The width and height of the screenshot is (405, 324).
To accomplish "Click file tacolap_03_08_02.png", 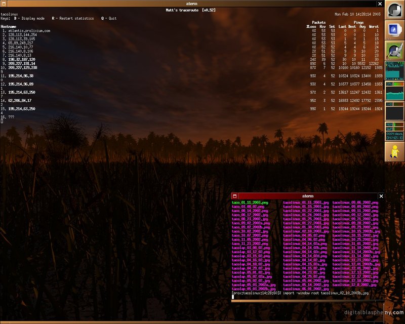I will pyautogui.click(x=251, y=248).
